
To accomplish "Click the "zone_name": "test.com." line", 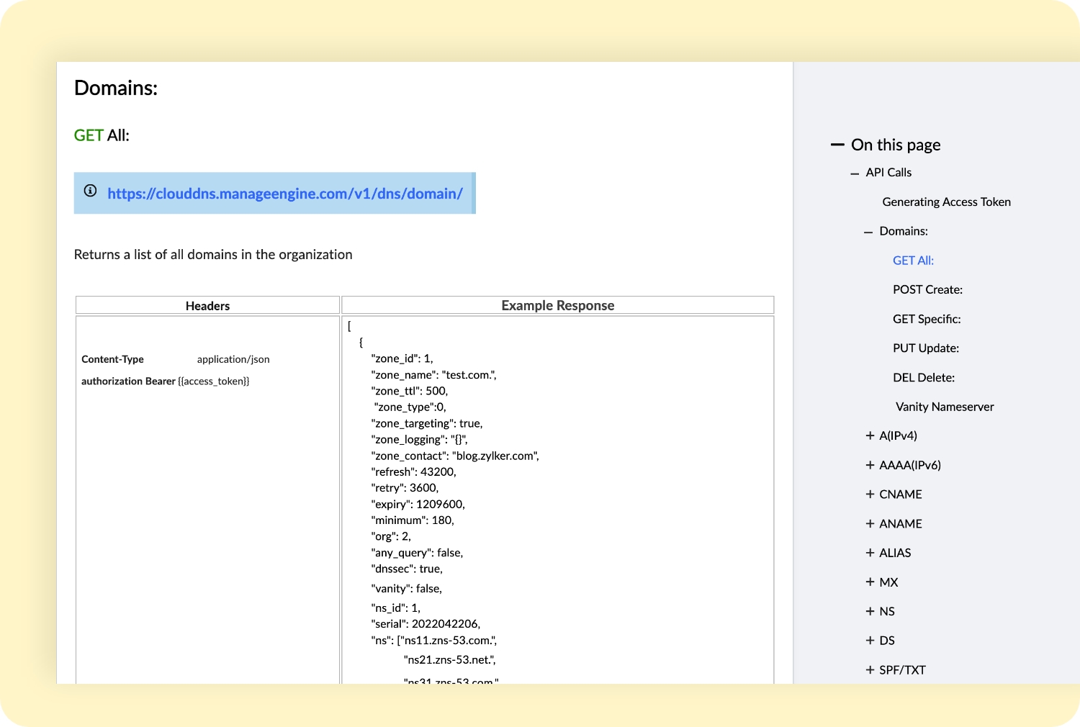I will click(x=433, y=375).
